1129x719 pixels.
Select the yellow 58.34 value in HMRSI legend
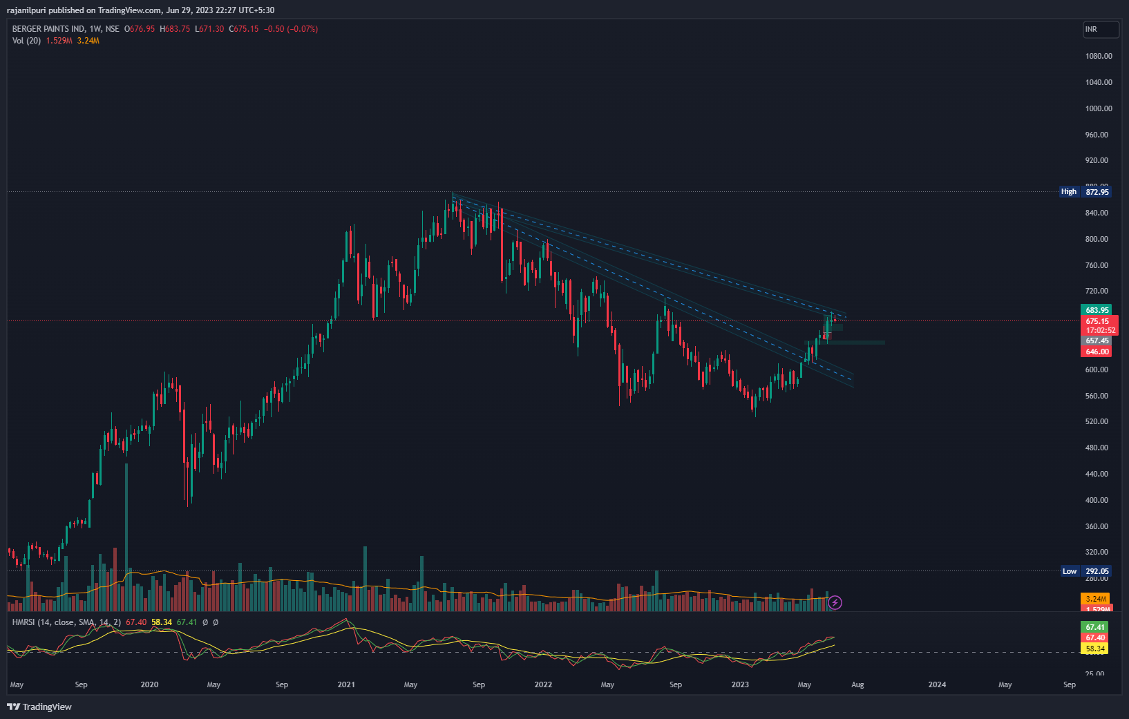(x=162, y=622)
